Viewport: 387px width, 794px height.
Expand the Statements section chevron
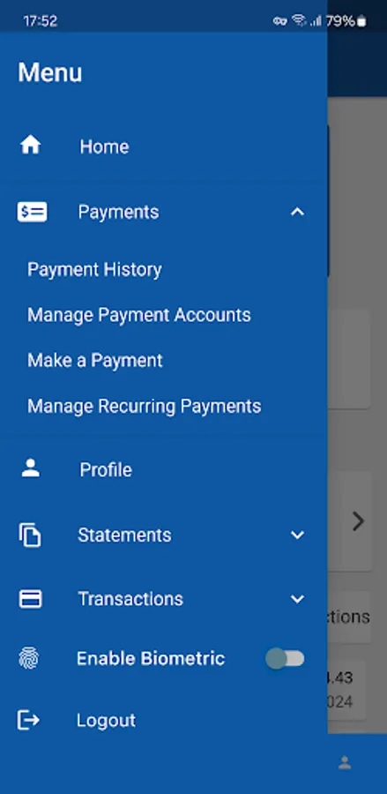[x=297, y=536]
